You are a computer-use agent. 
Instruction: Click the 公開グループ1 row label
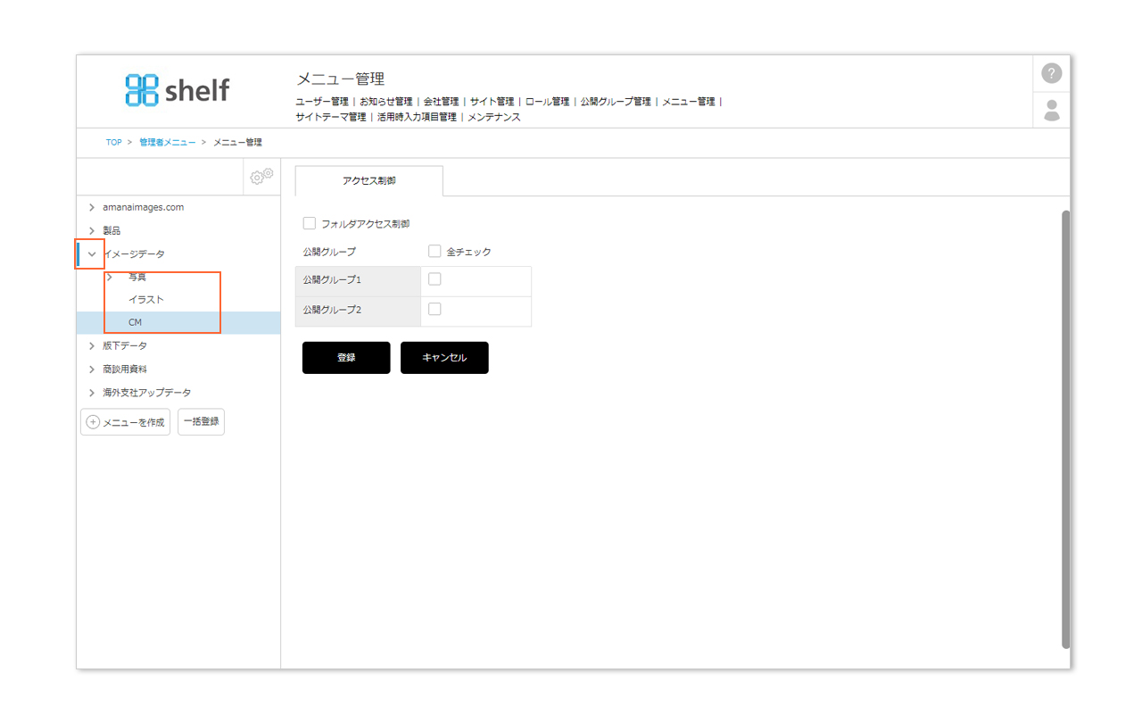332,279
